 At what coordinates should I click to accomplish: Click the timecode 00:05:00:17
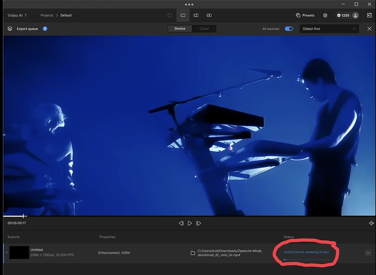pyautogui.click(x=17, y=223)
